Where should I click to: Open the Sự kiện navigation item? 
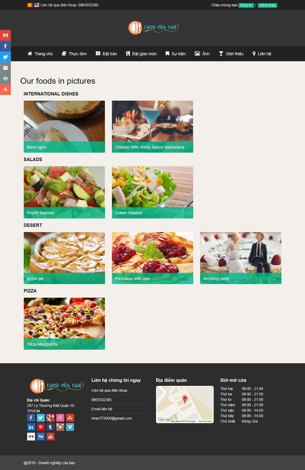(176, 54)
